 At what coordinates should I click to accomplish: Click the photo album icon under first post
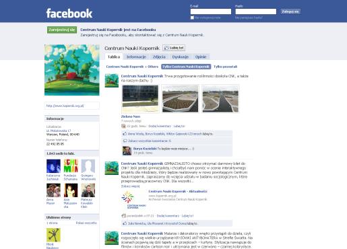pyautogui.click(x=123, y=126)
